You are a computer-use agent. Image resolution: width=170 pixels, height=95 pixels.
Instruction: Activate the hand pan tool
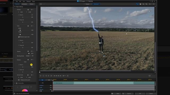tap(141, 4)
